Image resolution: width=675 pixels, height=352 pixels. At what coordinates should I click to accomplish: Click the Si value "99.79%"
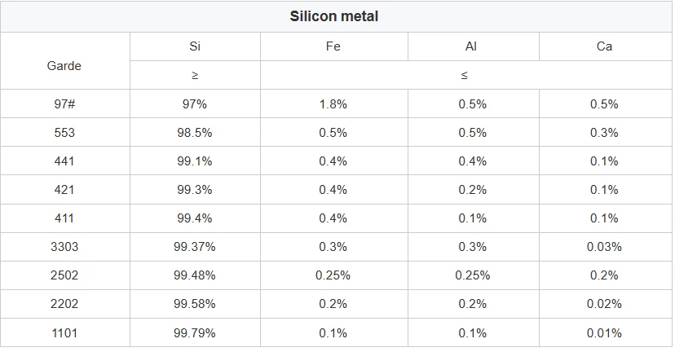pos(195,332)
